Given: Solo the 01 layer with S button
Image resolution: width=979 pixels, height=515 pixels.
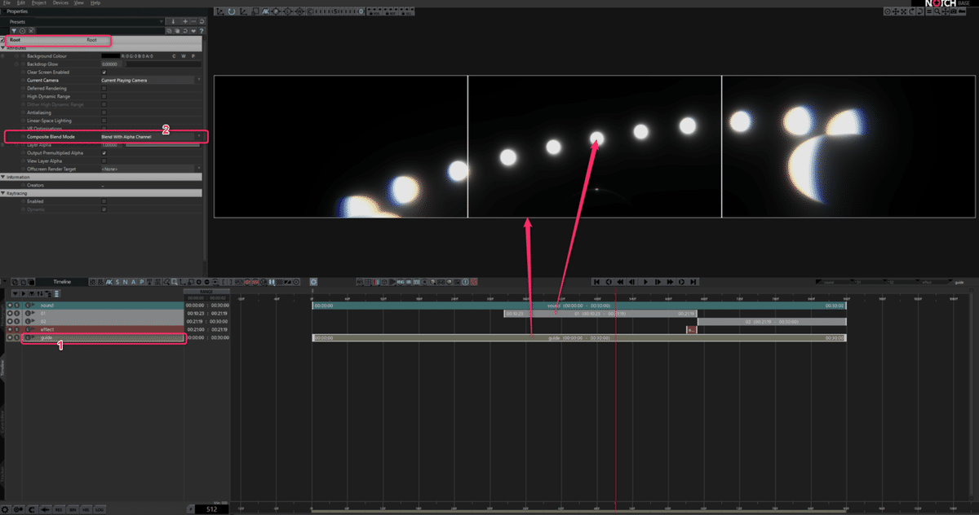Looking at the screenshot, I should pos(16,313).
